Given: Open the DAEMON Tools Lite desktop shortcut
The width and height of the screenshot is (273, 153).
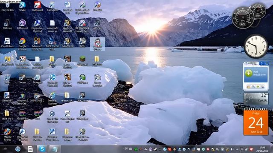Looking at the screenshot, I should pyautogui.click(x=23, y=135).
